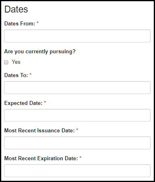155x182 pixels.
Task: Click the red asterisk after Expiration Date
Action: click(x=81, y=157)
